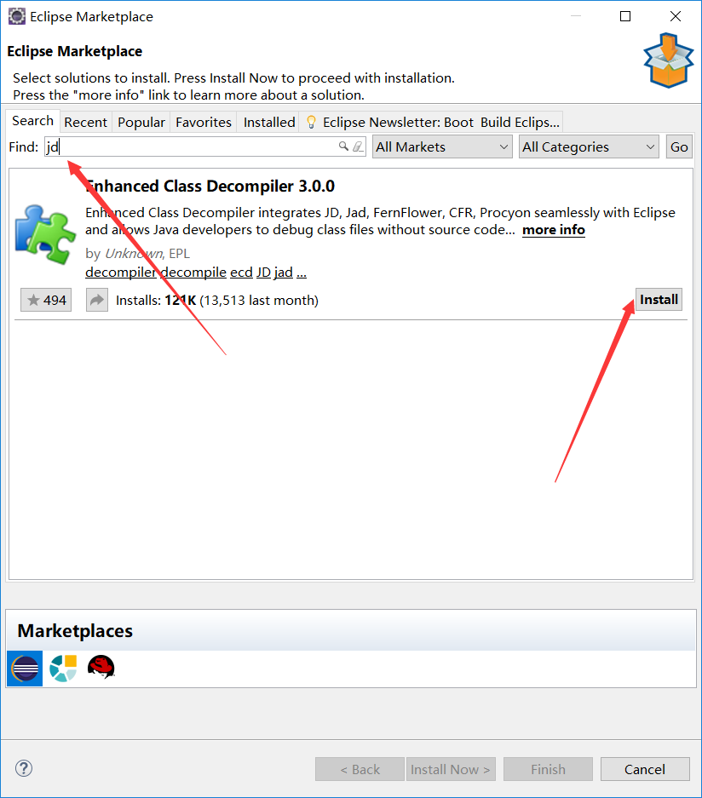
Task: Select the Obeo marketplace catalog icon
Action: [x=63, y=669]
